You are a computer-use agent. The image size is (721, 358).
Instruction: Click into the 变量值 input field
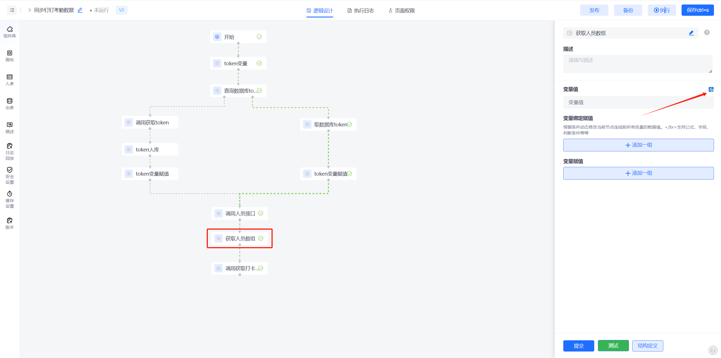click(x=638, y=102)
